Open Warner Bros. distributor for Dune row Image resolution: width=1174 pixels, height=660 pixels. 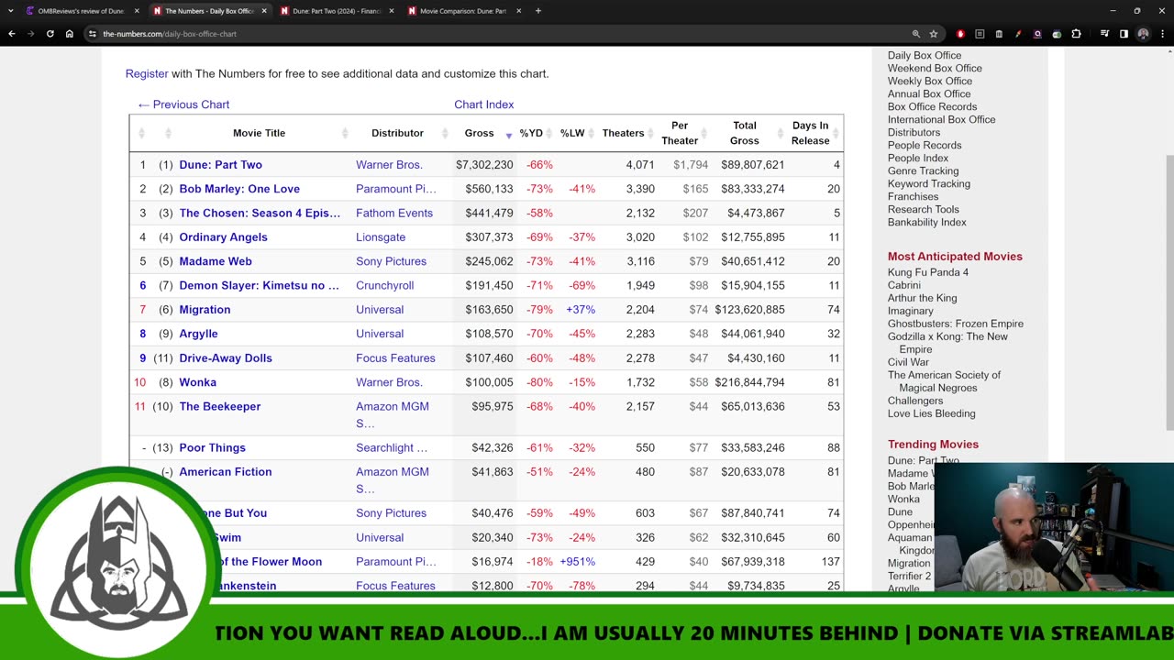coord(389,165)
